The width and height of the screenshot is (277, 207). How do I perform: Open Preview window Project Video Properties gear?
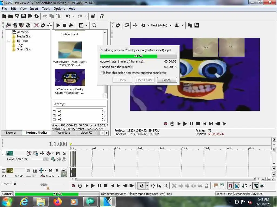tap(118, 25)
